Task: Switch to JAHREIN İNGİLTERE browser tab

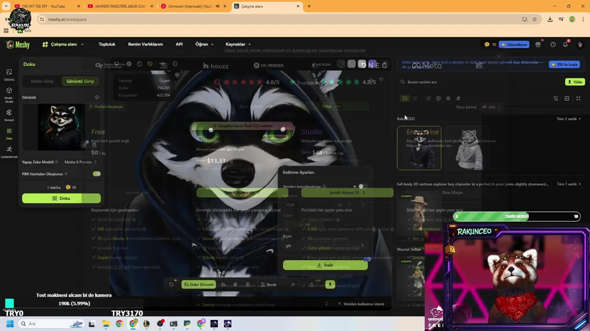Action: coord(120,6)
